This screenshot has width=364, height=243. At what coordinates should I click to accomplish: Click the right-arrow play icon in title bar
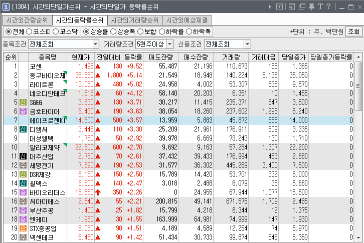(270, 6)
